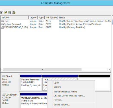Click Healthy (System, Active, Primary Partition) status

pos(80,24)
